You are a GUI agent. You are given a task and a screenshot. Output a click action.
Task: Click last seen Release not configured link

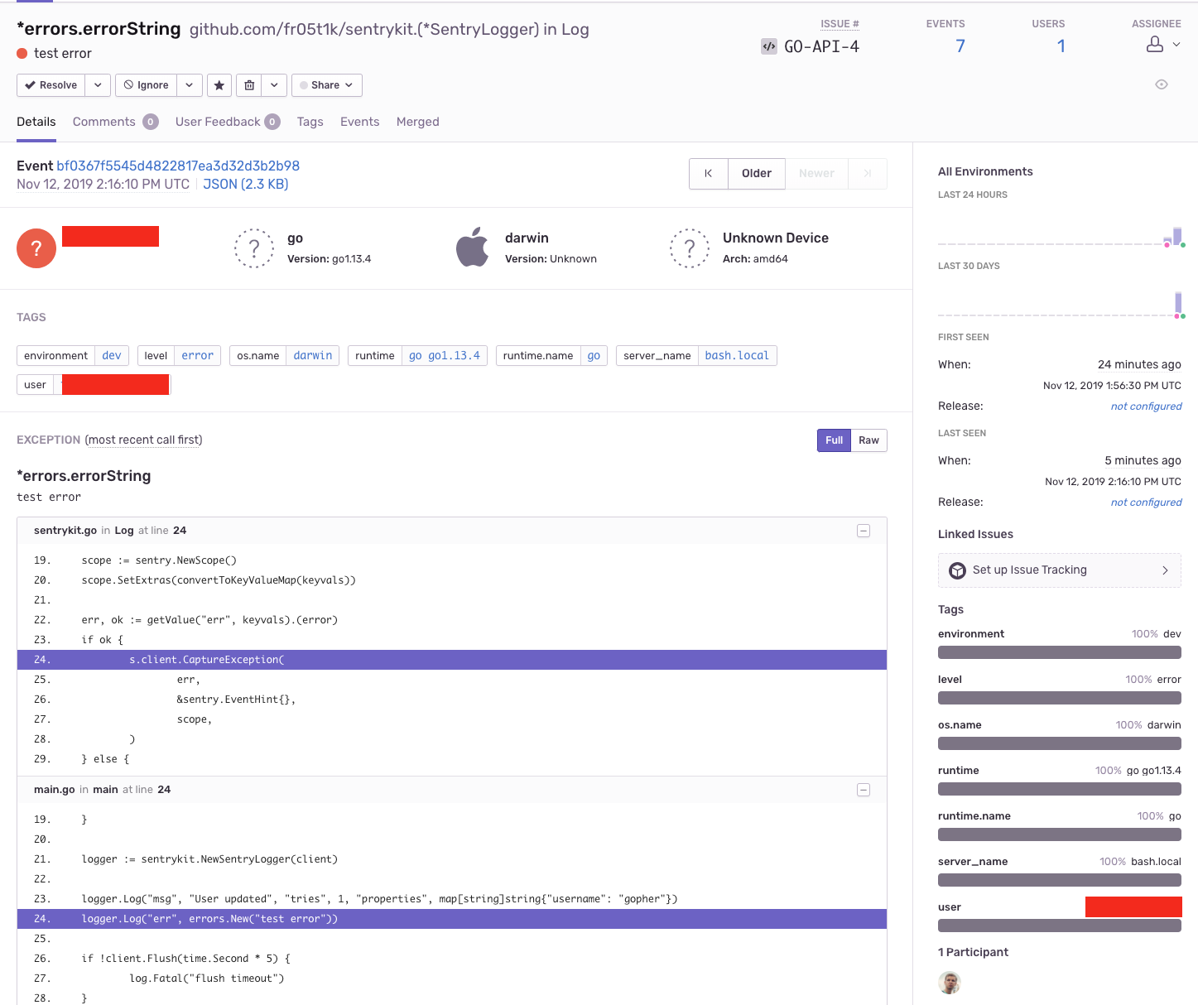[1147, 502]
